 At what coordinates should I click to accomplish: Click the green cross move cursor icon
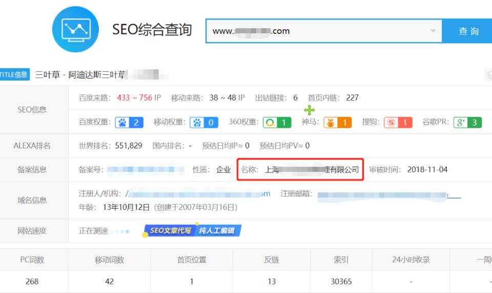[309, 110]
